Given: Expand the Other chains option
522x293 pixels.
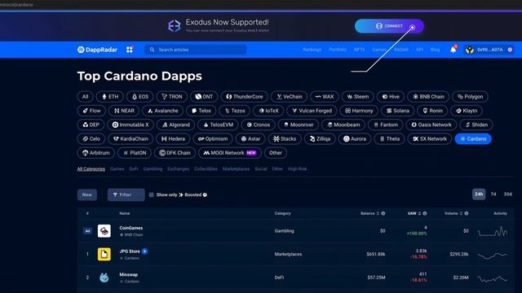Looking at the screenshot, I should point(276,153).
